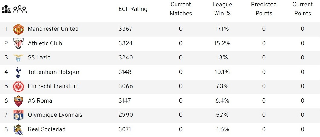Click the SS Lazio eagle crest
The image size is (320, 137).
18,58
